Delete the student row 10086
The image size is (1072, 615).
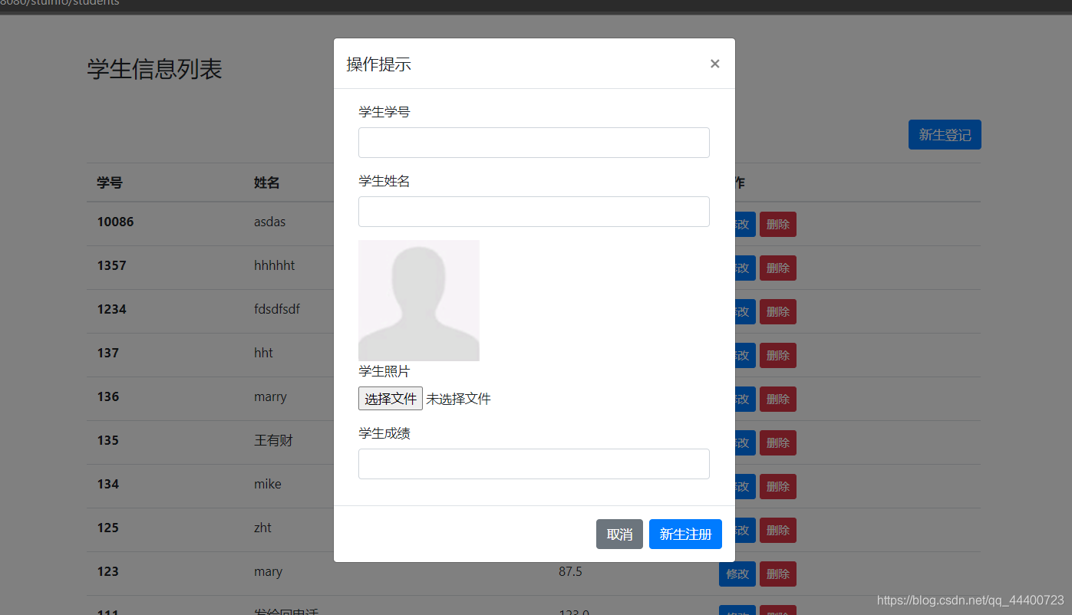click(778, 224)
